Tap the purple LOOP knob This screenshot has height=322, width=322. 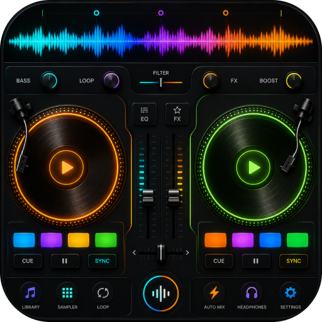[x=111, y=80]
